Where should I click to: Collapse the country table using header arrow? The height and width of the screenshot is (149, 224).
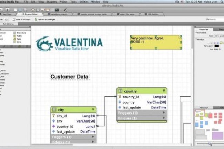point(164,91)
